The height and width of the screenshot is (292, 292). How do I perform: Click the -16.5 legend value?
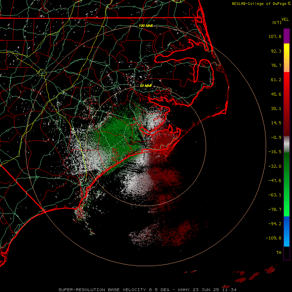(x=275, y=152)
